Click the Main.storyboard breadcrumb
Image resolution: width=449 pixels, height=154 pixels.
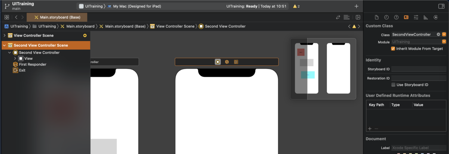coord(77,26)
